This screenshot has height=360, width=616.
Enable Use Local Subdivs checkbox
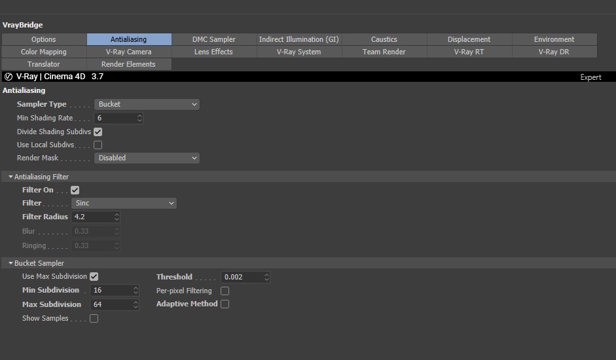click(98, 145)
